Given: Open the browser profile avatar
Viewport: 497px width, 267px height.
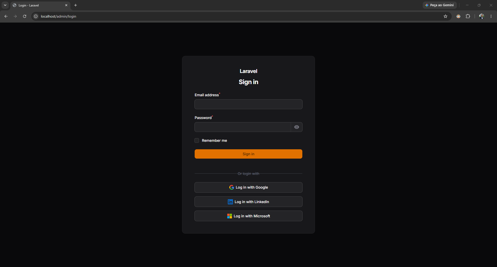Looking at the screenshot, I should pos(481,16).
